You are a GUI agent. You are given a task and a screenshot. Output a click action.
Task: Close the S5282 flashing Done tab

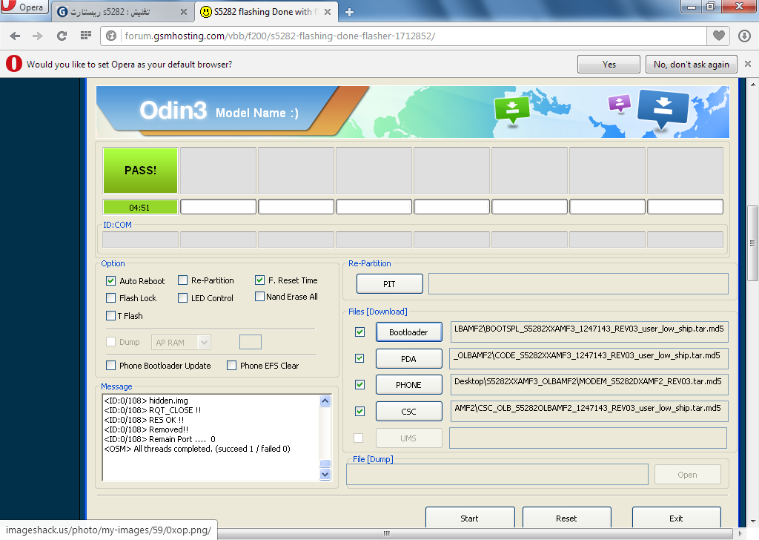(x=328, y=12)
